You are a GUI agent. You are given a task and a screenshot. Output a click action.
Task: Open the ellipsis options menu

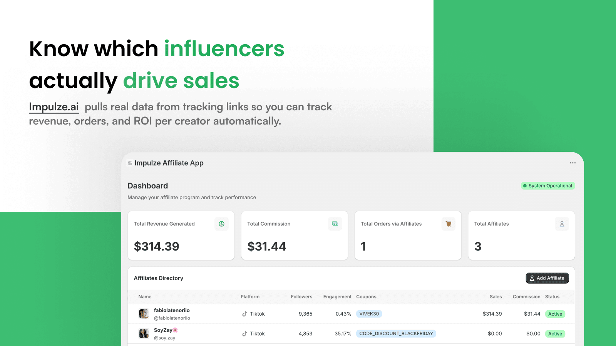pyautogui.click(x=573, y=163)
